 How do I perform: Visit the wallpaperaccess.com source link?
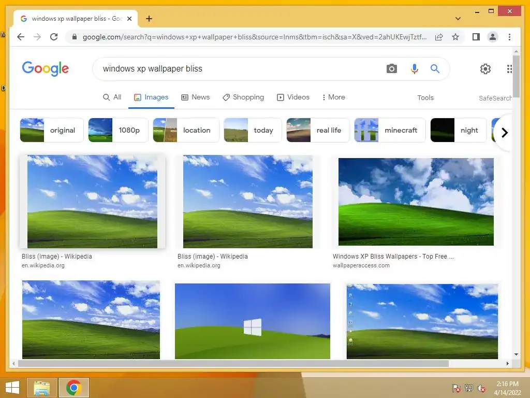point(361,266)
